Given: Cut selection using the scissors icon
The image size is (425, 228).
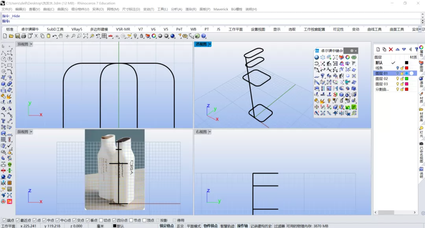Looking at the screenshot, I should [x=36, y=36].
